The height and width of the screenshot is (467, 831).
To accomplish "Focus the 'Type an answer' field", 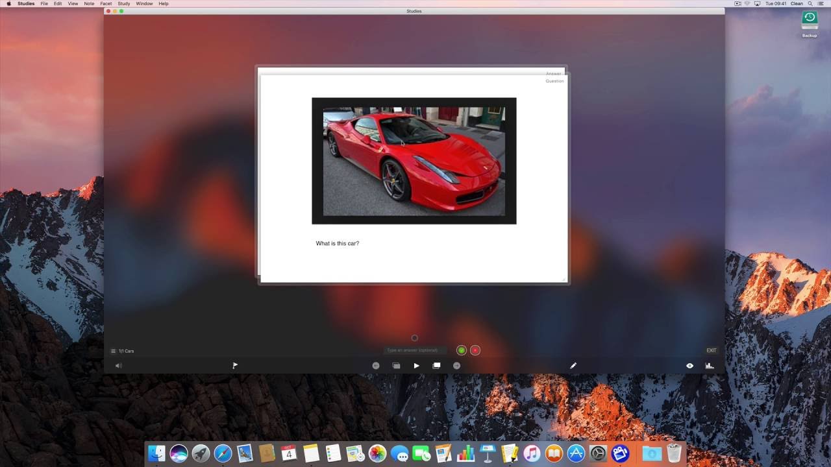I will click(415, 350).
